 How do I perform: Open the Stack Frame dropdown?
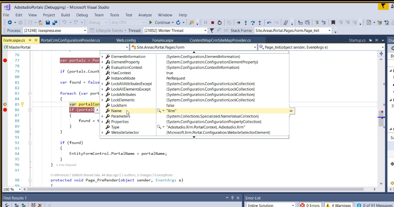click(x=329, y=31)
